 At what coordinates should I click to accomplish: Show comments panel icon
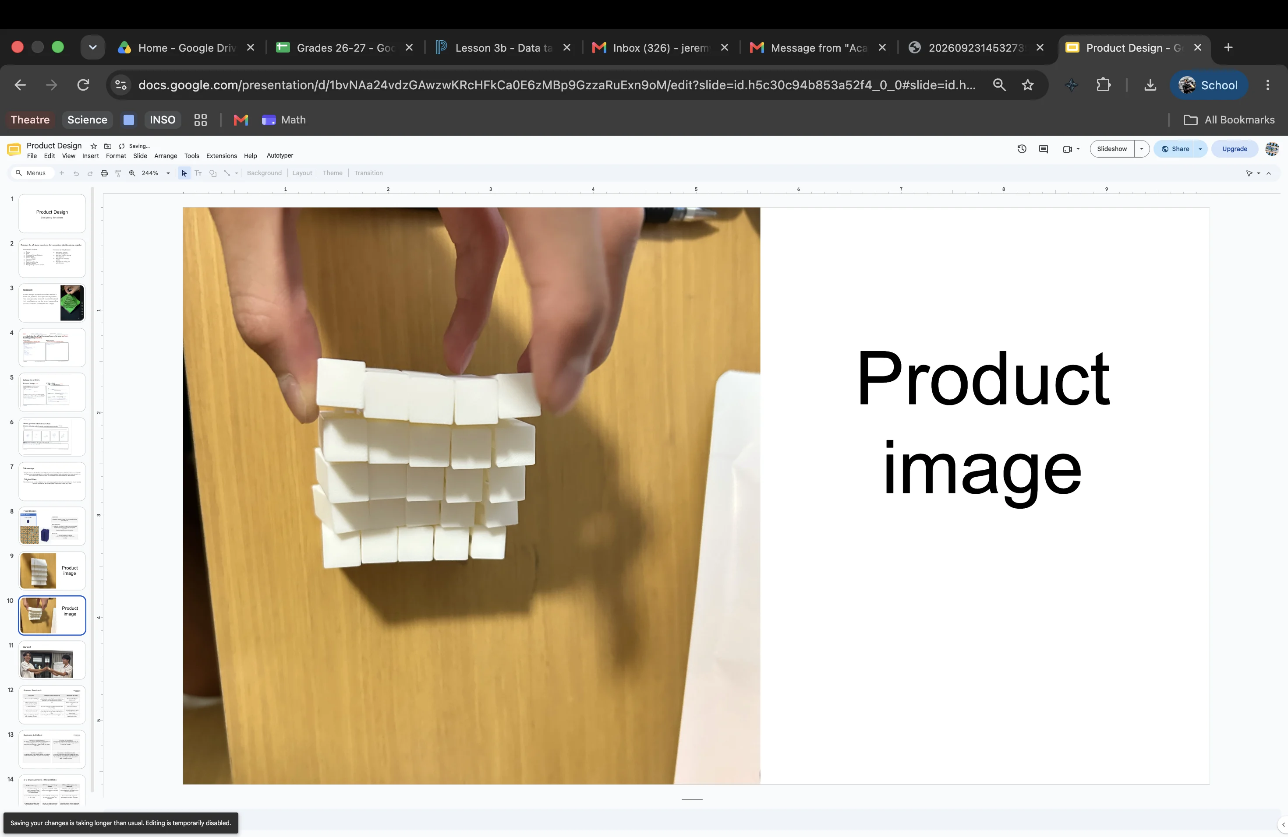(x=1044, y=149)
